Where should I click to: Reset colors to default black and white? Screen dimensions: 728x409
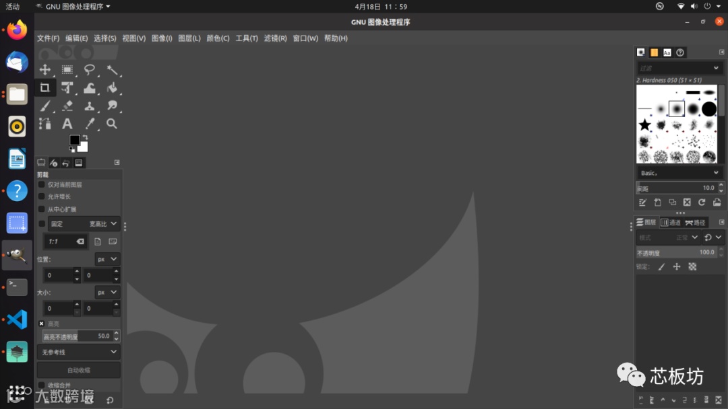[72, 149]
